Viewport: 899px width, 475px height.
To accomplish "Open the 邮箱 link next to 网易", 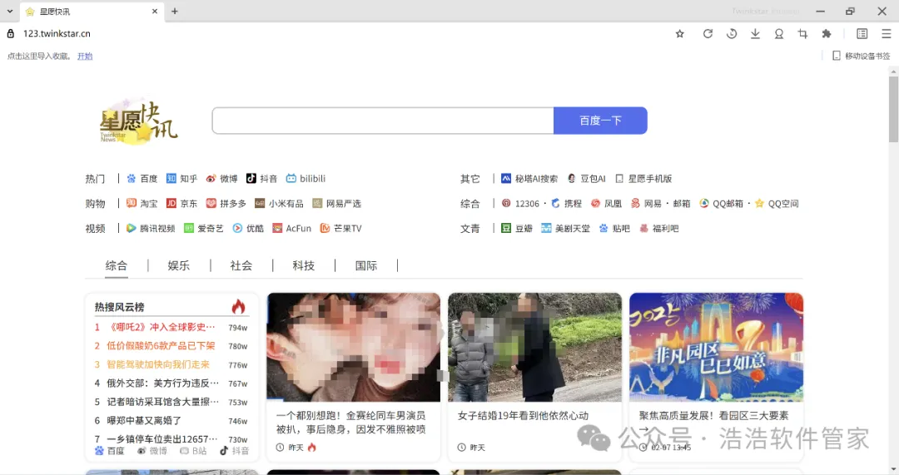I will tap(681, 204).
